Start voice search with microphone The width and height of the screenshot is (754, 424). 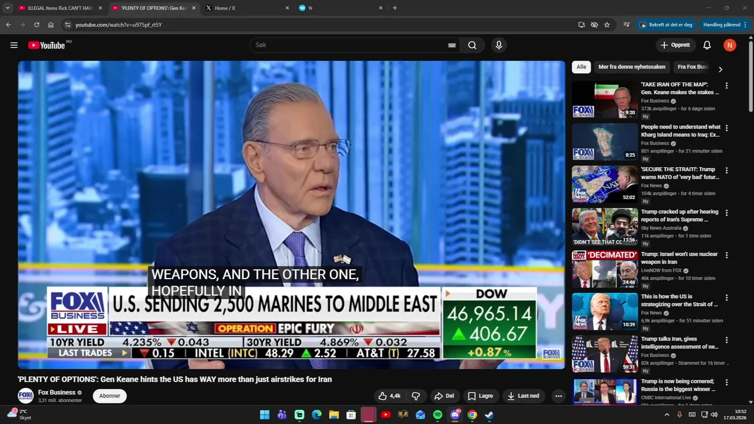point(499,45)
